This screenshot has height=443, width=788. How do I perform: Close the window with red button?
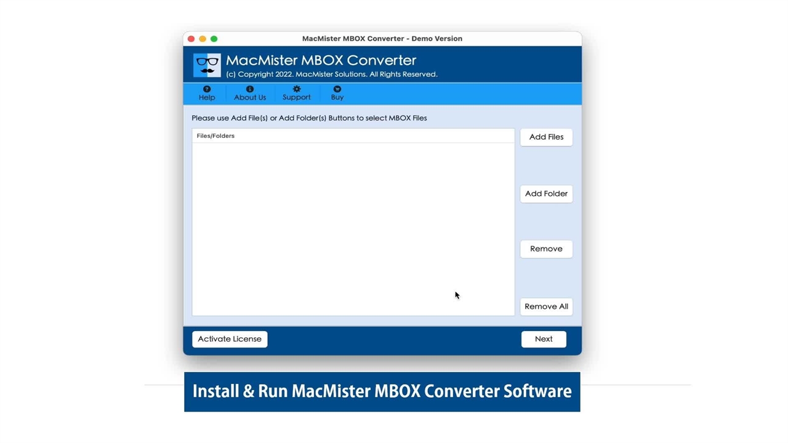pos(191,39)
